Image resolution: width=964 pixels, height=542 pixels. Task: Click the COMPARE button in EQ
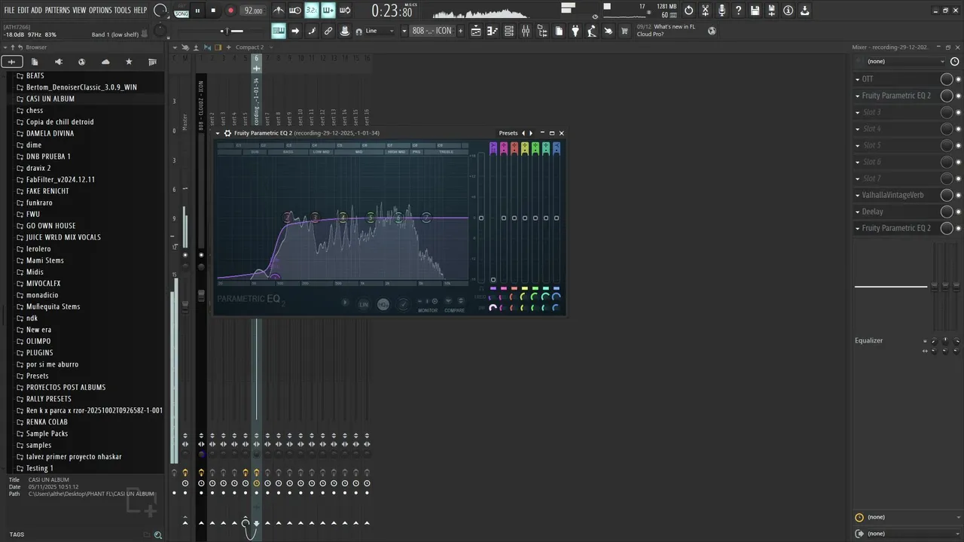click(x=454, y=310)
